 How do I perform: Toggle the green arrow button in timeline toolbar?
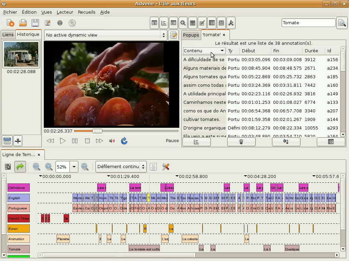[x=21, y=167]
